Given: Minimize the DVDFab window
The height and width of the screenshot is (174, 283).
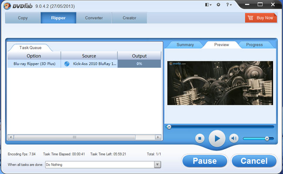Looking at the screenshot, I should [x=247, y=4].
